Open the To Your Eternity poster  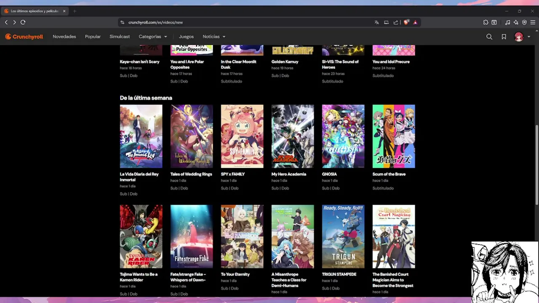[x=242, y=237]
